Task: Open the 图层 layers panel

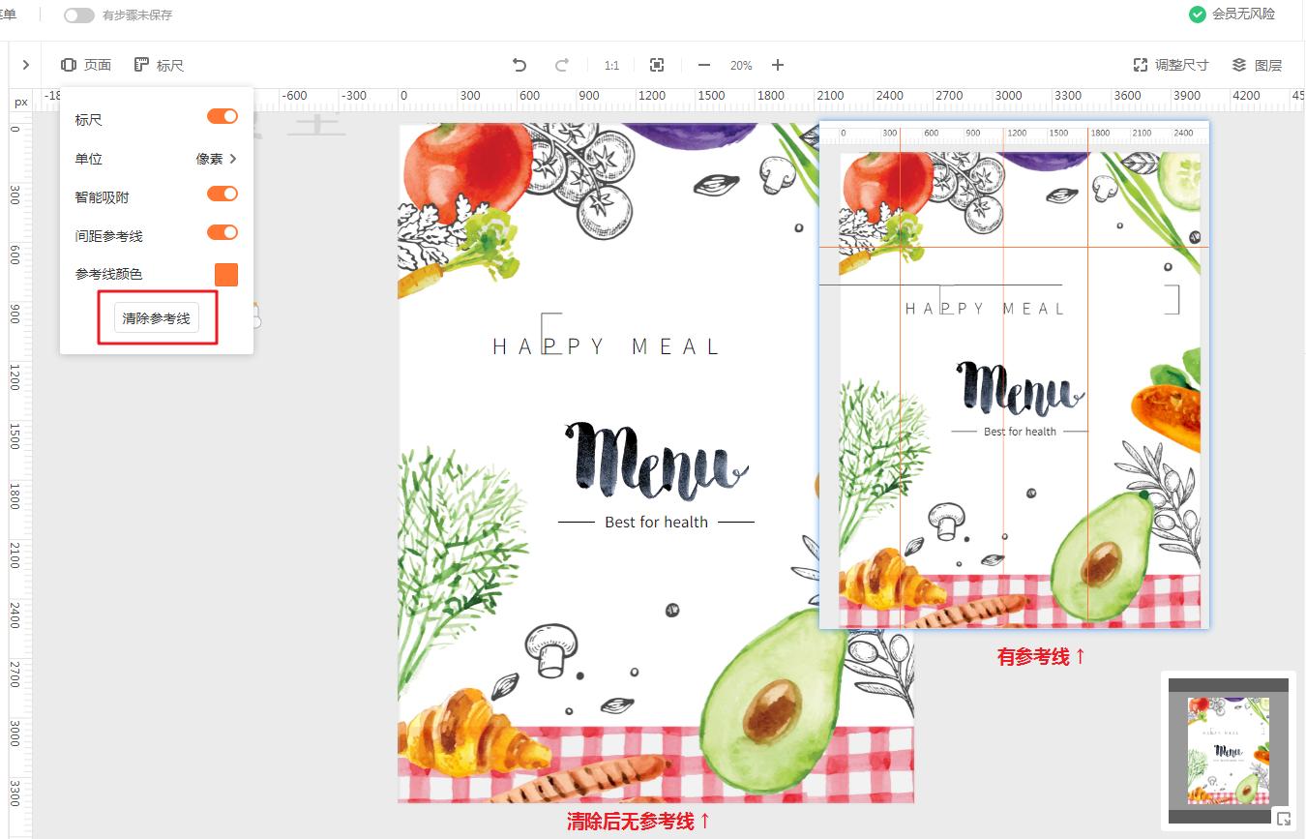Action: [x=1257, y=65]
